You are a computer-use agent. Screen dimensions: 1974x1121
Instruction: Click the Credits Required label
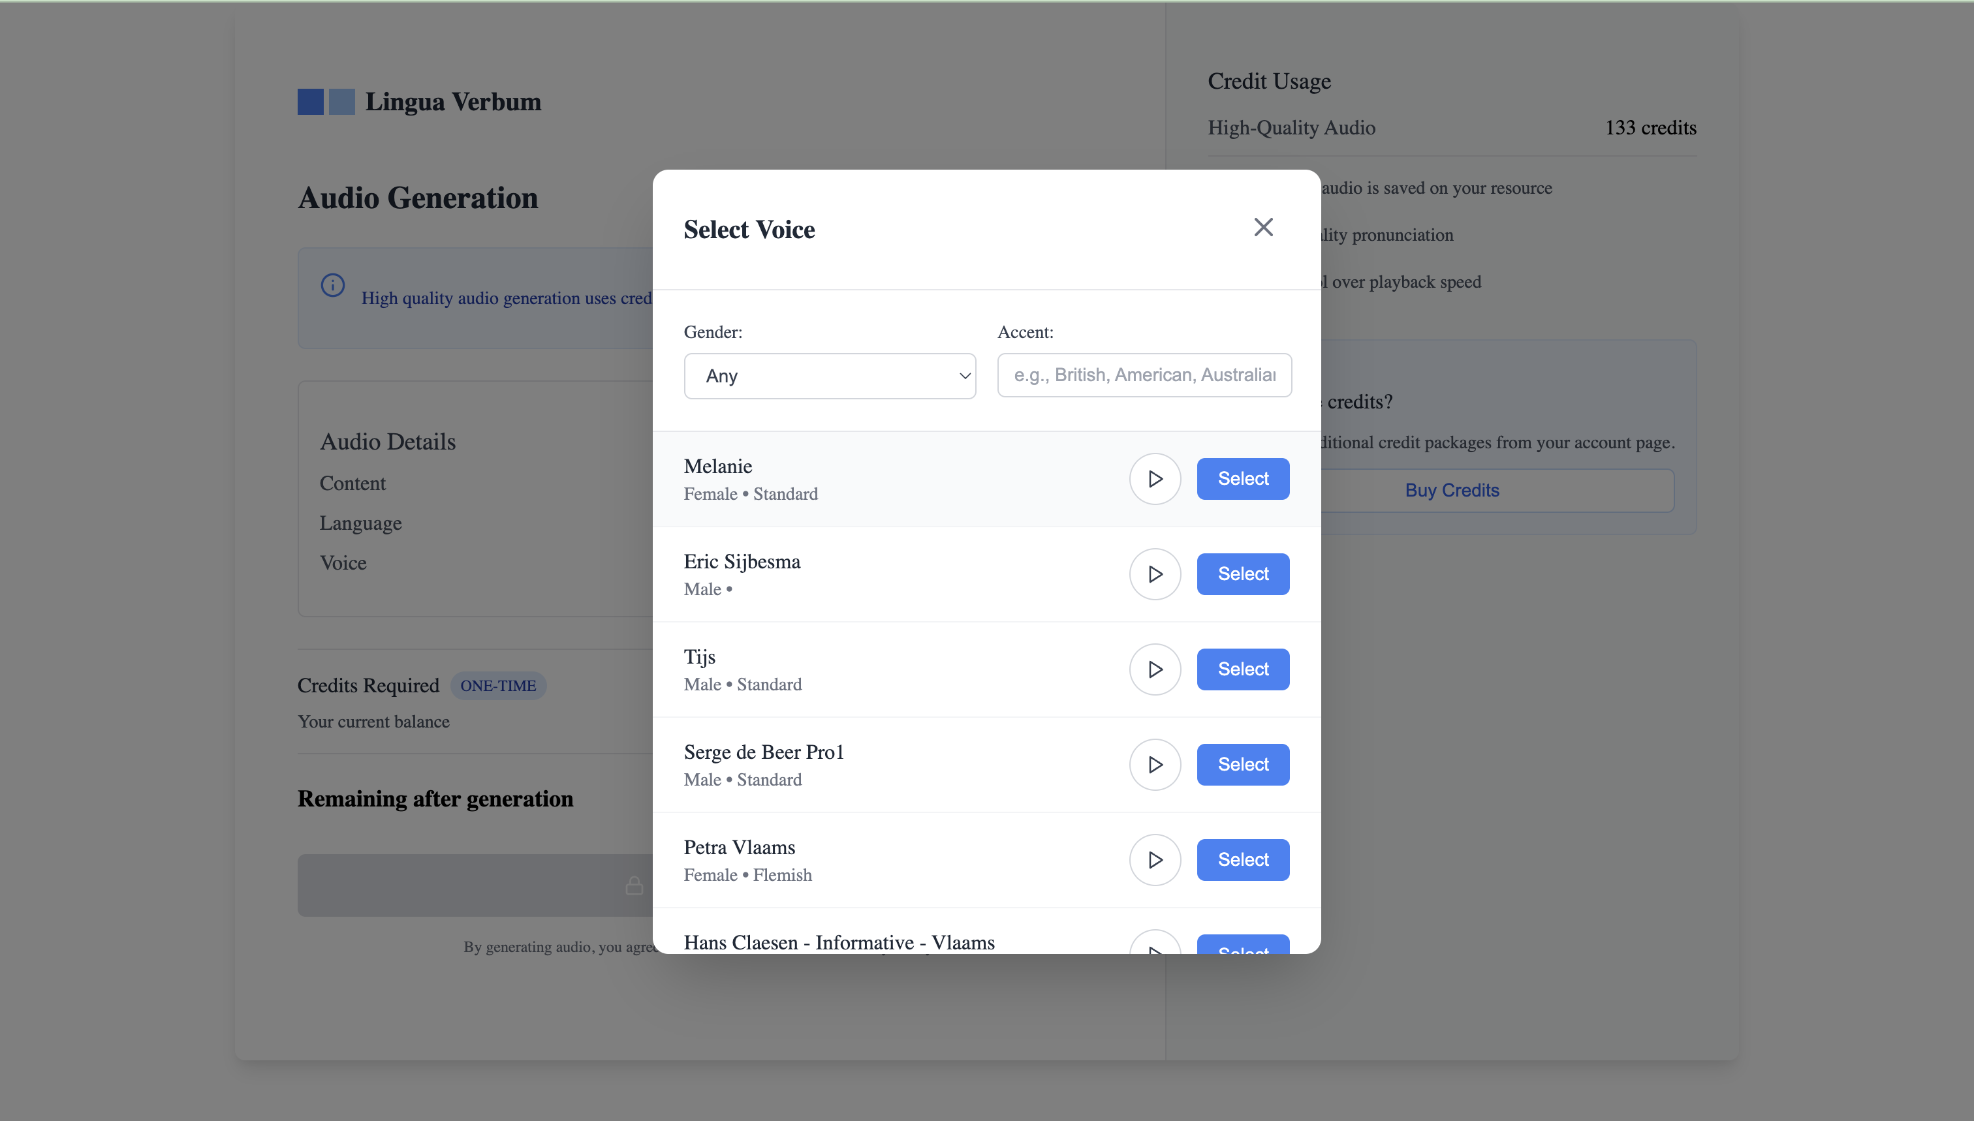[368, 686]
